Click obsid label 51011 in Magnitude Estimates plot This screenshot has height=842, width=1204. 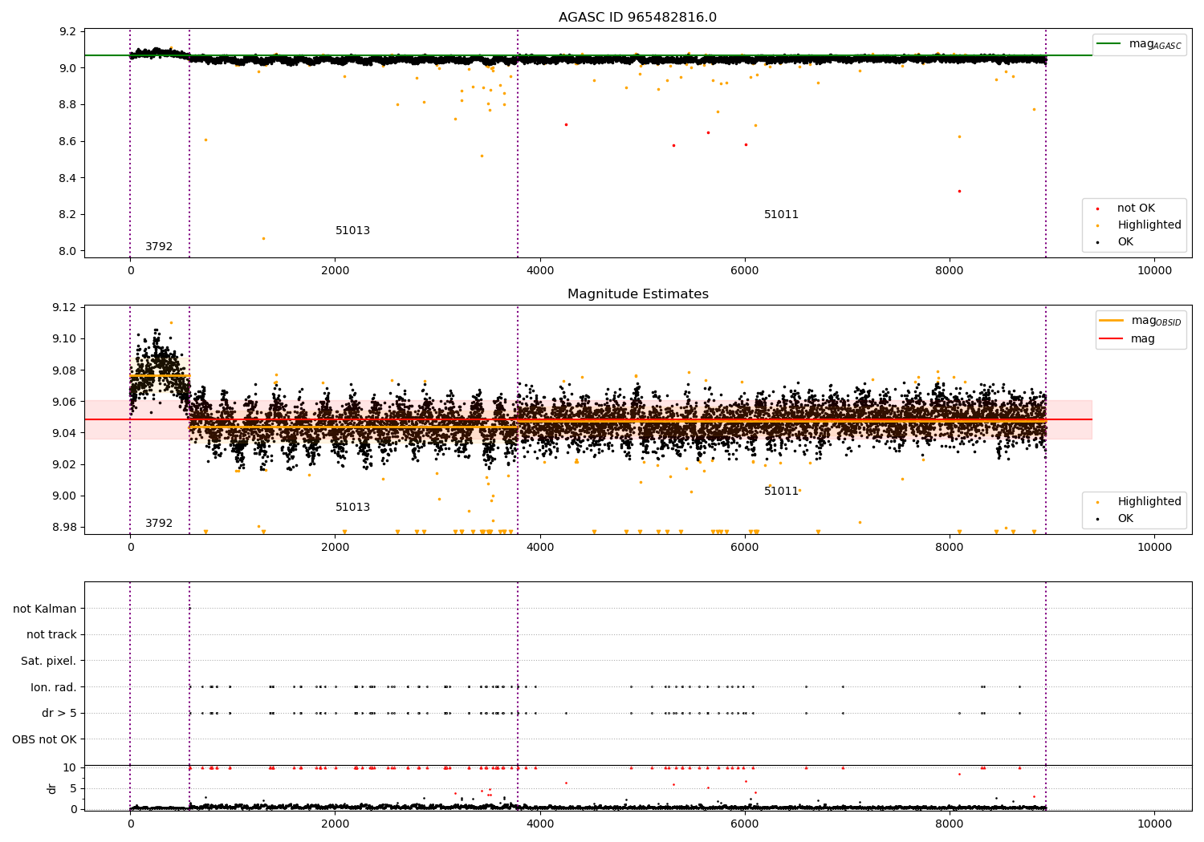[x=781, y=492]
